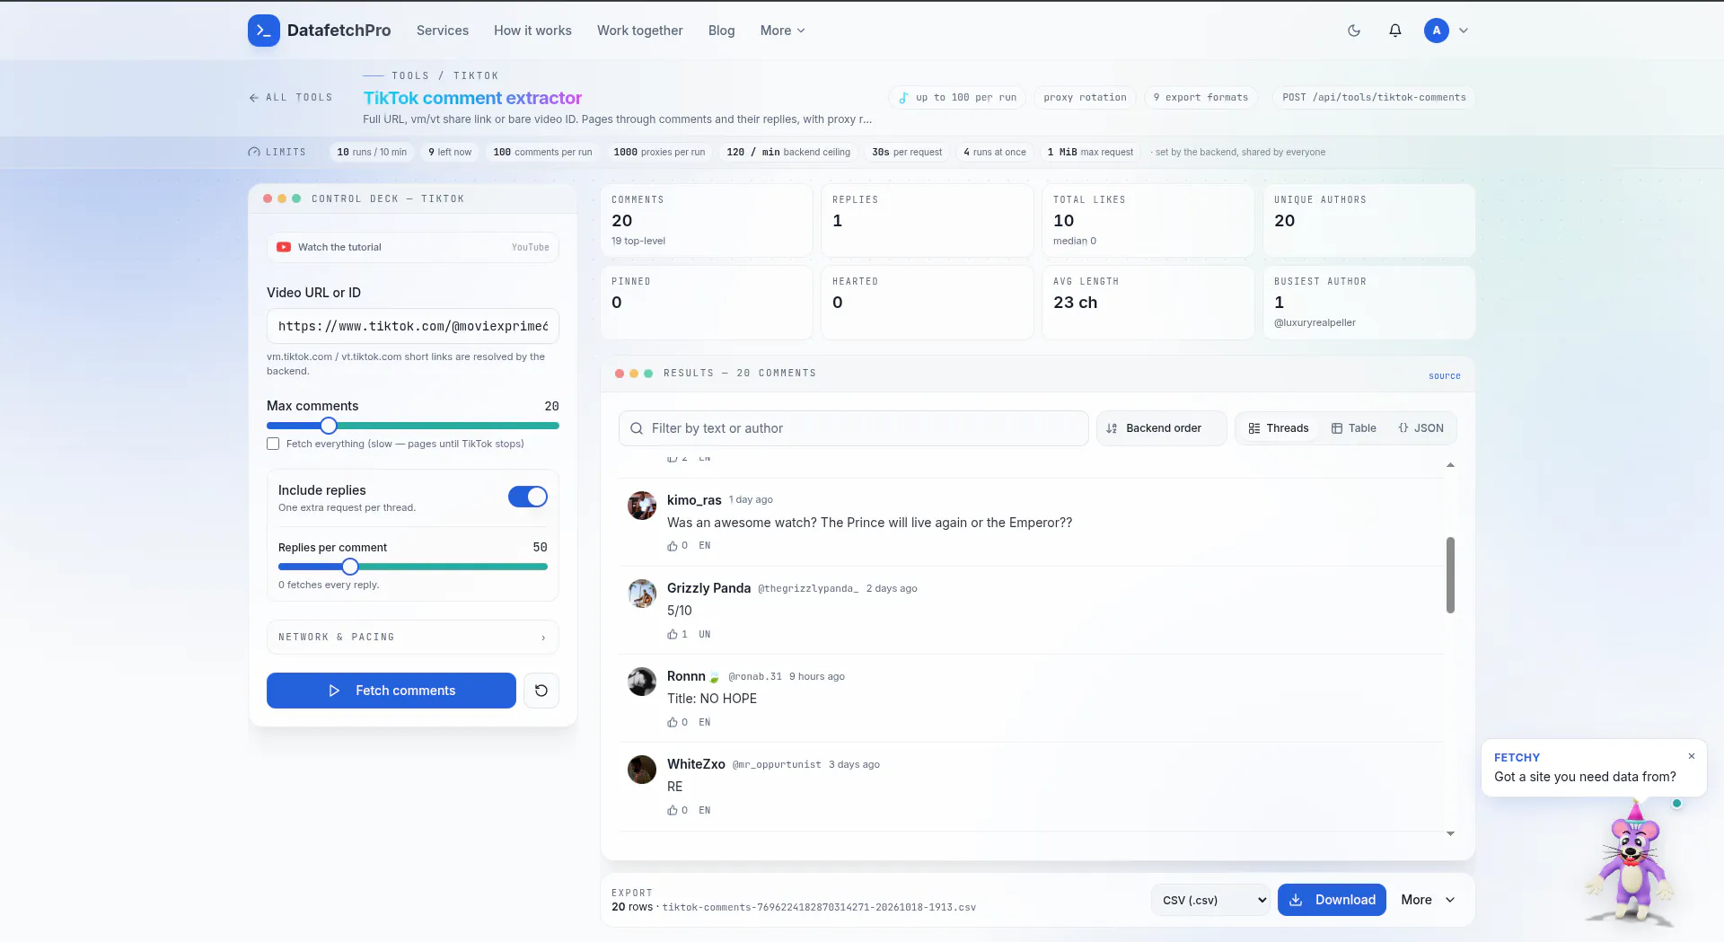Click scroll up arrow in results list

(x=1450, y=465)
